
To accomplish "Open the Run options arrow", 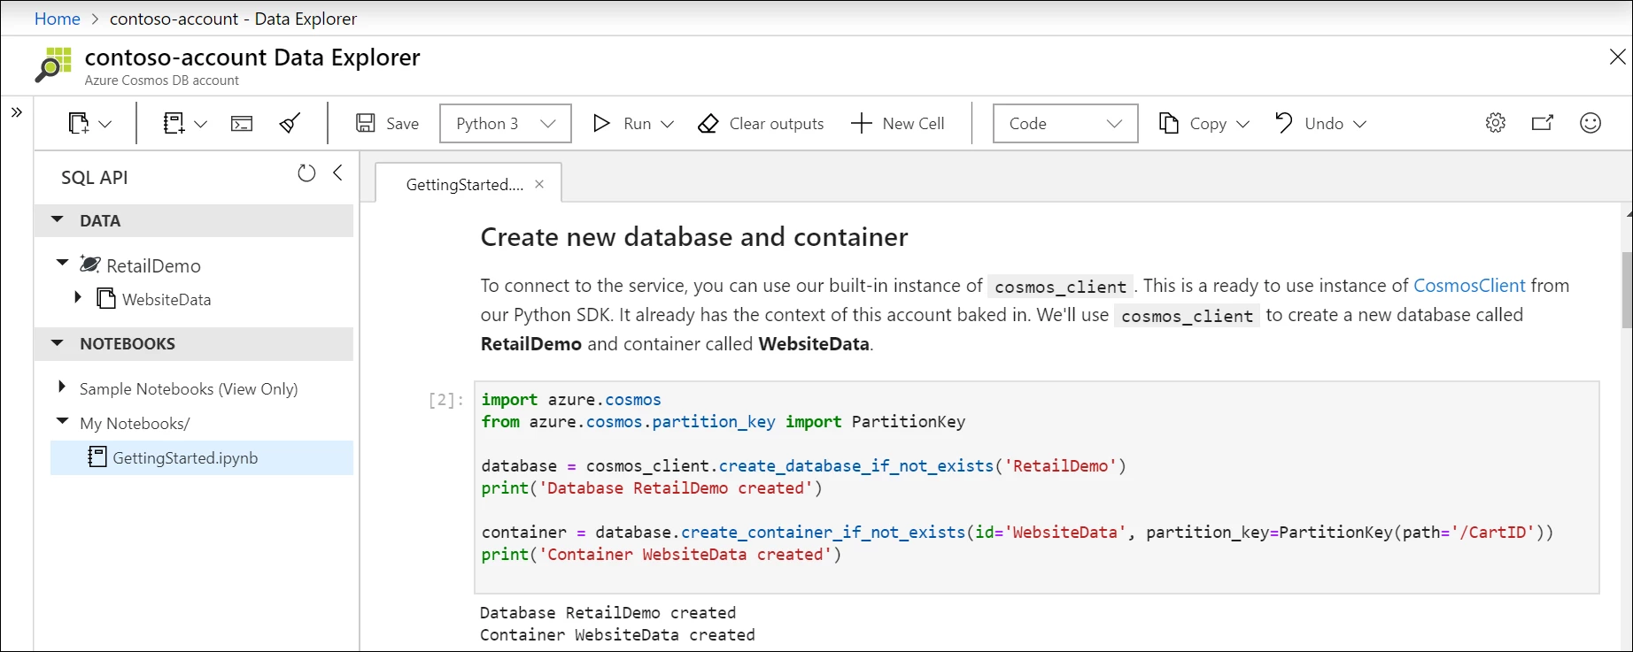I will pos(668,125).
